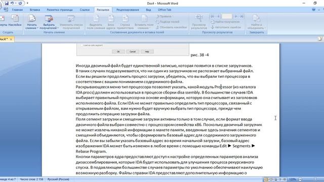Image resolution: width=324 pixels, height=182 pixels.
Task: Open Найти и объединить dropdown
Action: [x=257, y=22]
